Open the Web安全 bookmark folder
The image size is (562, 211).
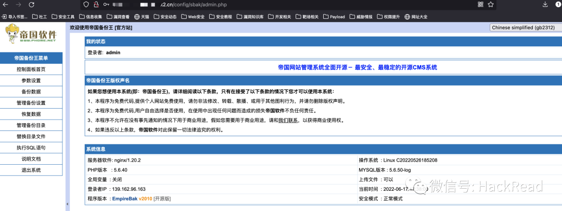(193, 17)
